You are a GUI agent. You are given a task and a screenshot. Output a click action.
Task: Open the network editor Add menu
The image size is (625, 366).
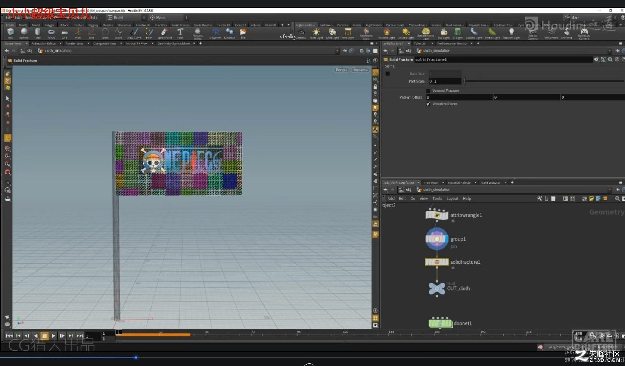[391, 199]
